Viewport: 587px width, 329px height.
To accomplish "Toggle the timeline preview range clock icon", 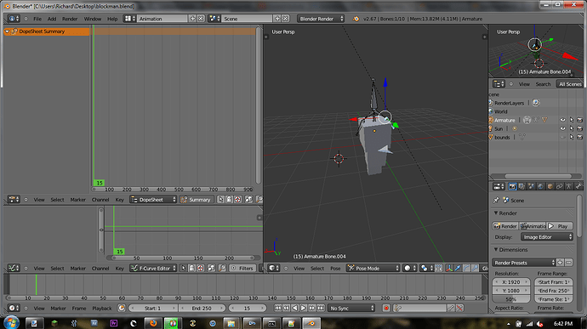I will click(122, 308).
